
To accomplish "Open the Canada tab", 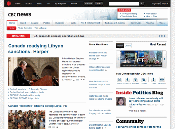I will pyautogui.click(x=35, y=23).
